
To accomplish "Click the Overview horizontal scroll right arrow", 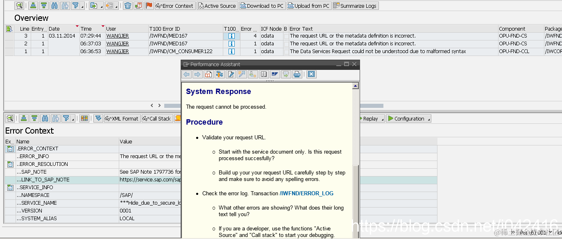I will click(x=159, y=105).
